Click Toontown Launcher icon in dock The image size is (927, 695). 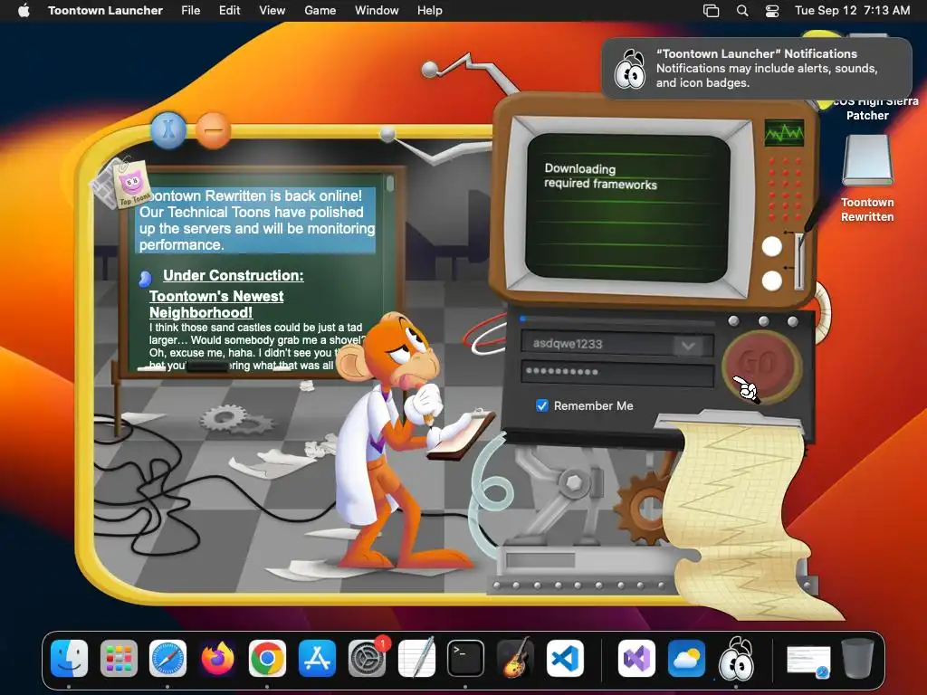(736, 658)
